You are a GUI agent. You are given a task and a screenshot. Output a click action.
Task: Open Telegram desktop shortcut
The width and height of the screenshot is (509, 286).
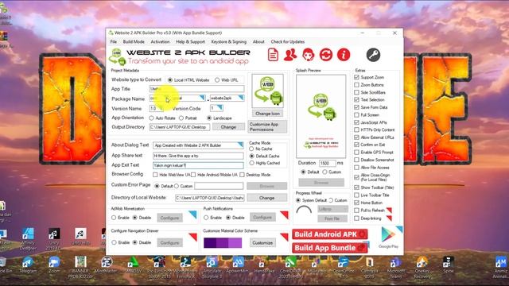click(28, 265)
